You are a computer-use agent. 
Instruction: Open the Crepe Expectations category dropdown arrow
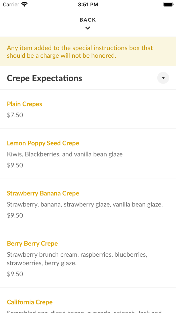point(163,78)
